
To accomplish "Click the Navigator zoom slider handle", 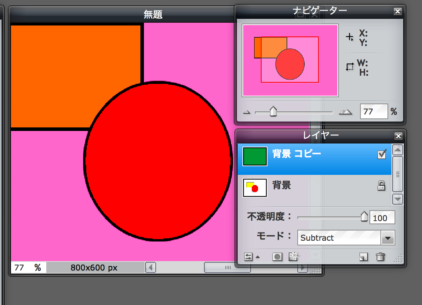I will 273,111.
